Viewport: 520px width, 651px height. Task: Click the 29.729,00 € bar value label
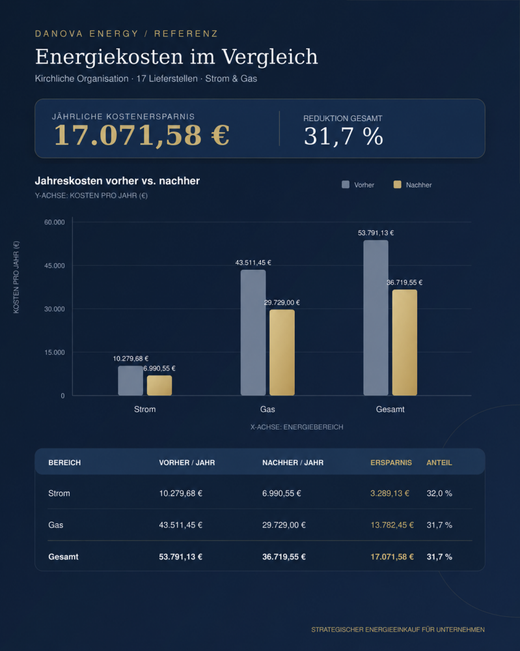coord(282,302)
